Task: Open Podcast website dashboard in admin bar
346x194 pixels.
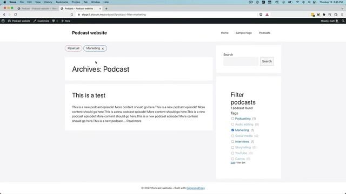Action: click(19, 21)
